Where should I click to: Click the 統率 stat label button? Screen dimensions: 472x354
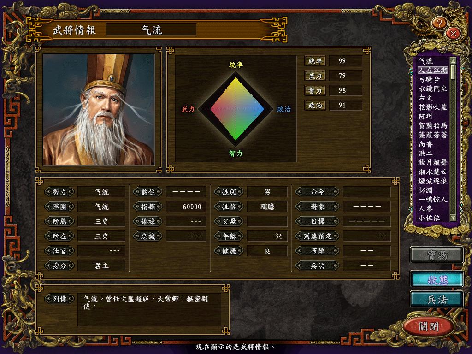(315, 61)
